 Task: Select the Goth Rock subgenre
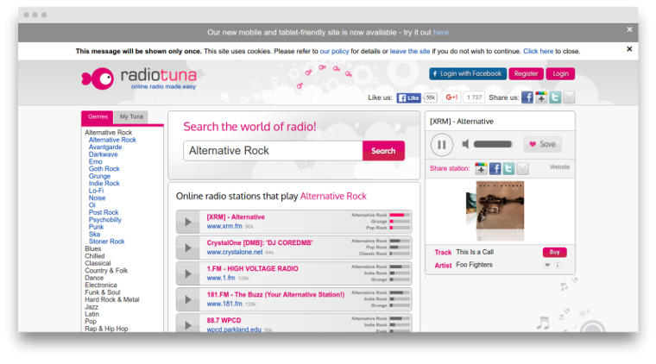[x=104, y=169]
